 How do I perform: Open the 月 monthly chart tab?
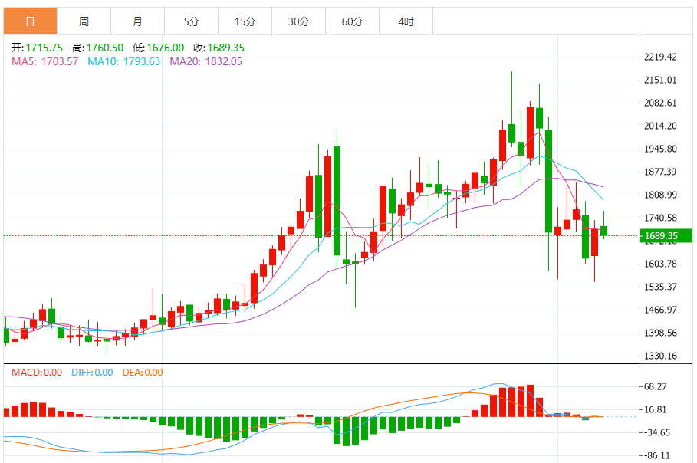[137, 21]
